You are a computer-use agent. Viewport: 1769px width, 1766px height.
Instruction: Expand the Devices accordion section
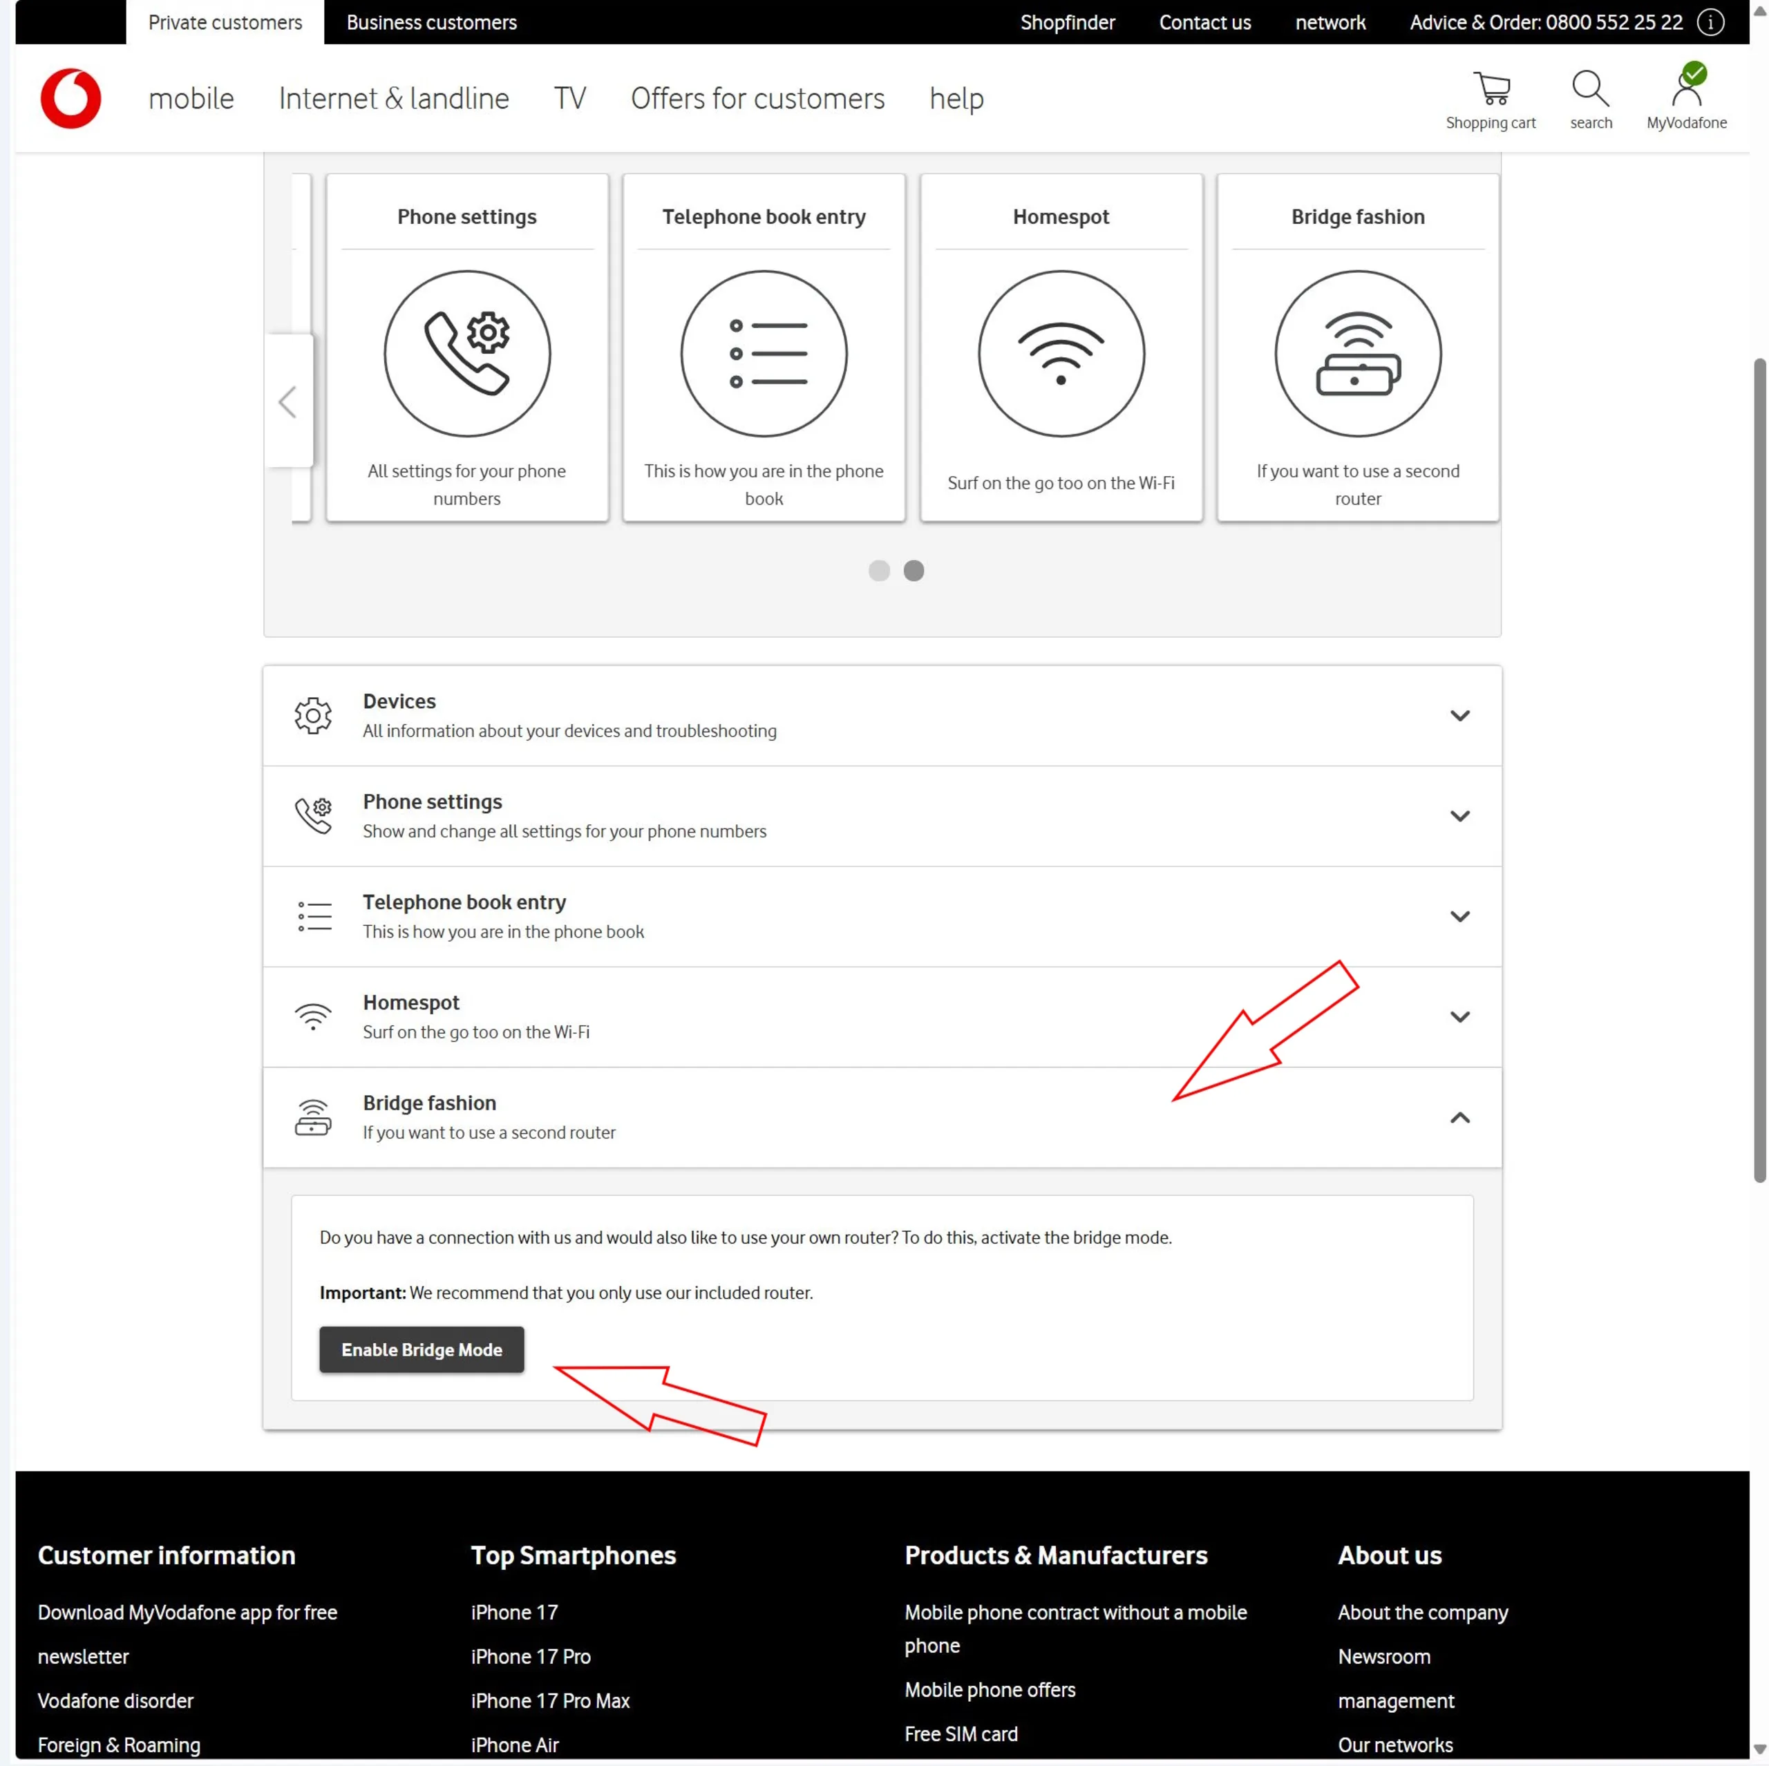[1459, 715]
